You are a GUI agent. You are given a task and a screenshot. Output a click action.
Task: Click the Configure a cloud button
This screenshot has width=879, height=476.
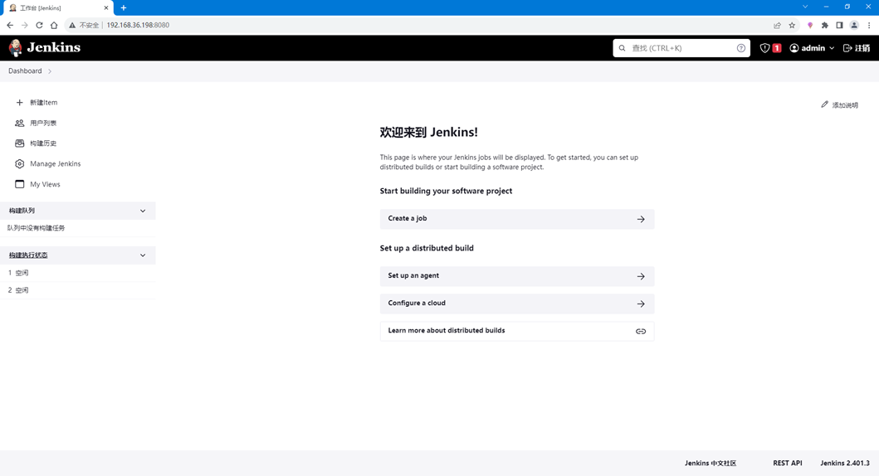click(x=517, y=304)
